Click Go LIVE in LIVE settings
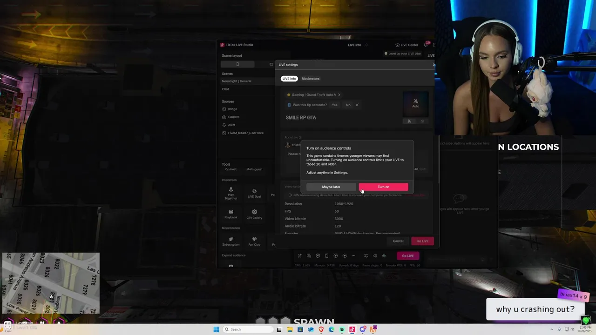Viewport: 596px width, 335px height. 422,241
